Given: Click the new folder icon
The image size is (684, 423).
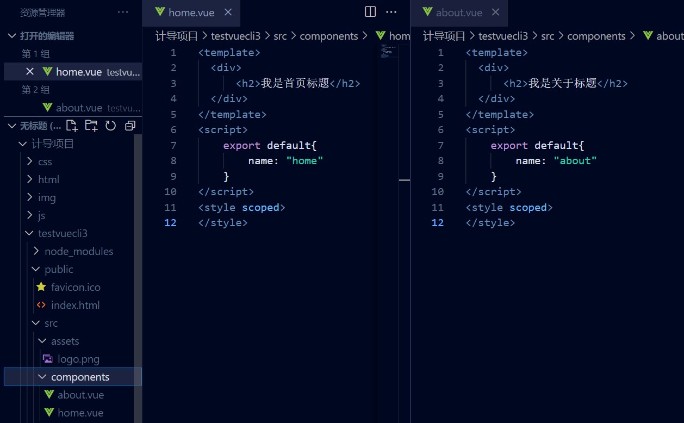Looking at the screenshot, I should tap(91, 126).
